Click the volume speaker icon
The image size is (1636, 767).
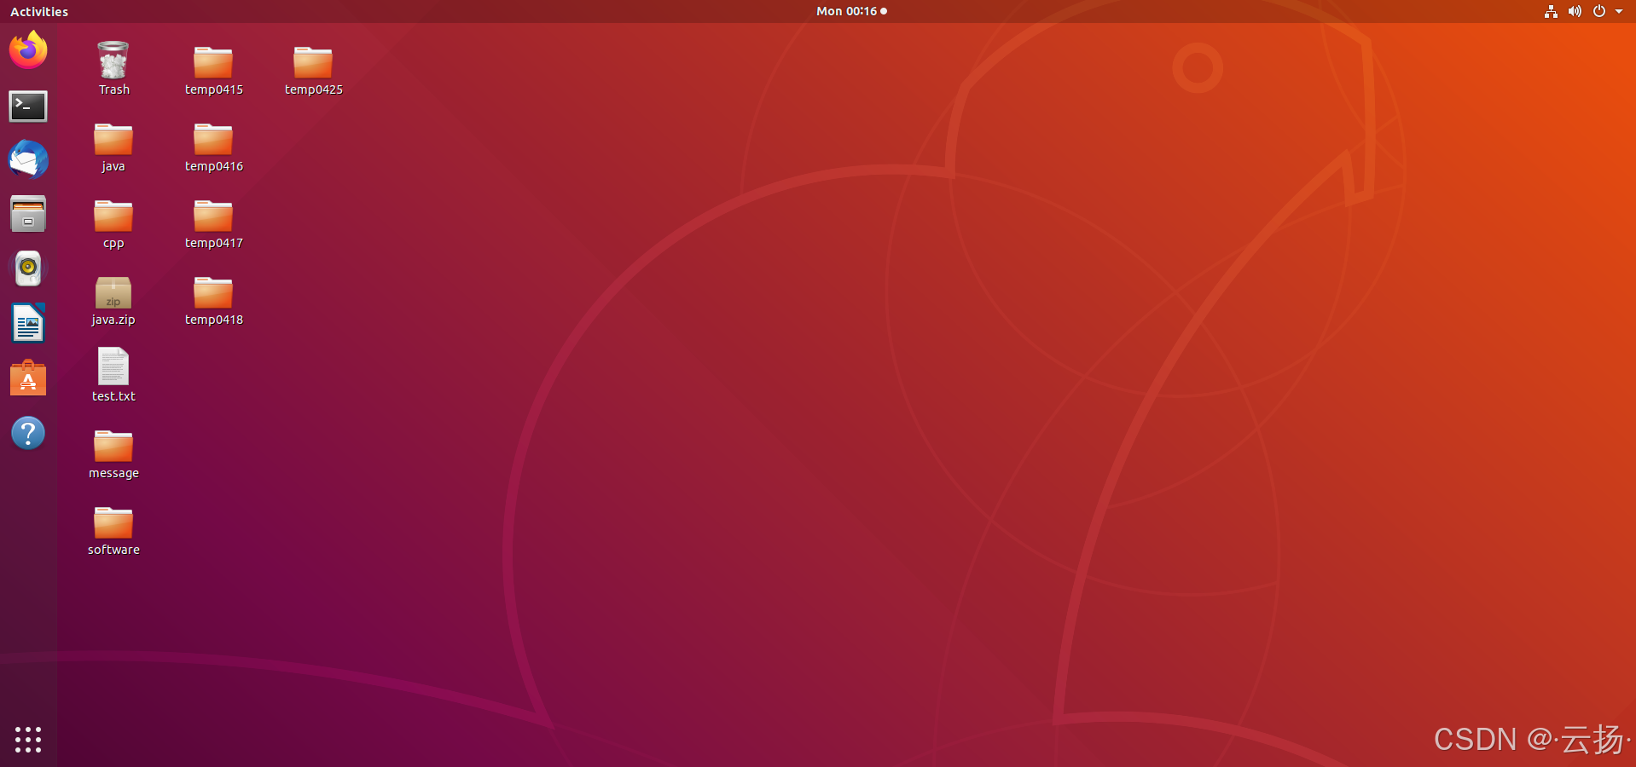click(x=1575, y=11)
